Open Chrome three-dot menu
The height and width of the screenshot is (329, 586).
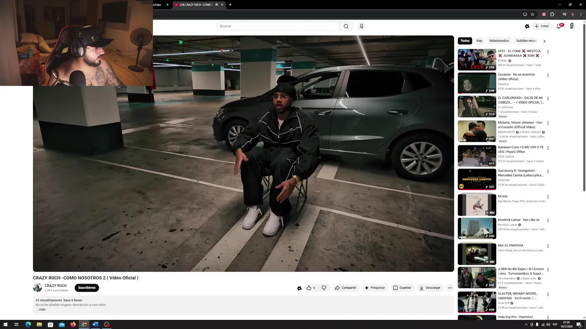(580, 14)
